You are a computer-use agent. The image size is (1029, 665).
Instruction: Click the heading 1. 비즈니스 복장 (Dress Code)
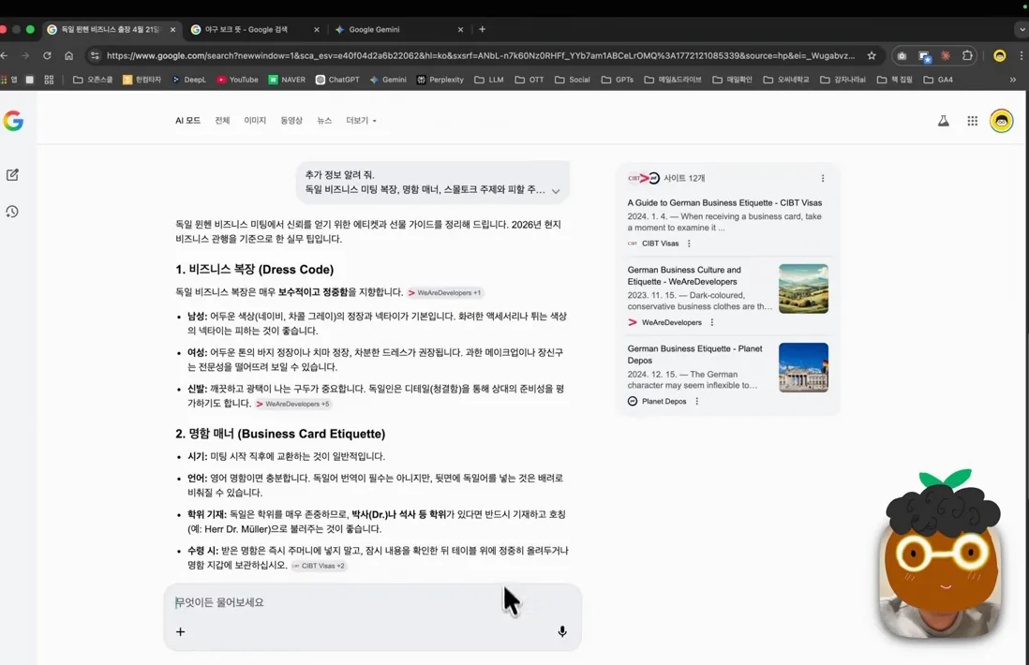point(255,270)
